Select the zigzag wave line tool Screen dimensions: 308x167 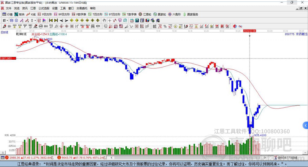[x=132, y=27]
